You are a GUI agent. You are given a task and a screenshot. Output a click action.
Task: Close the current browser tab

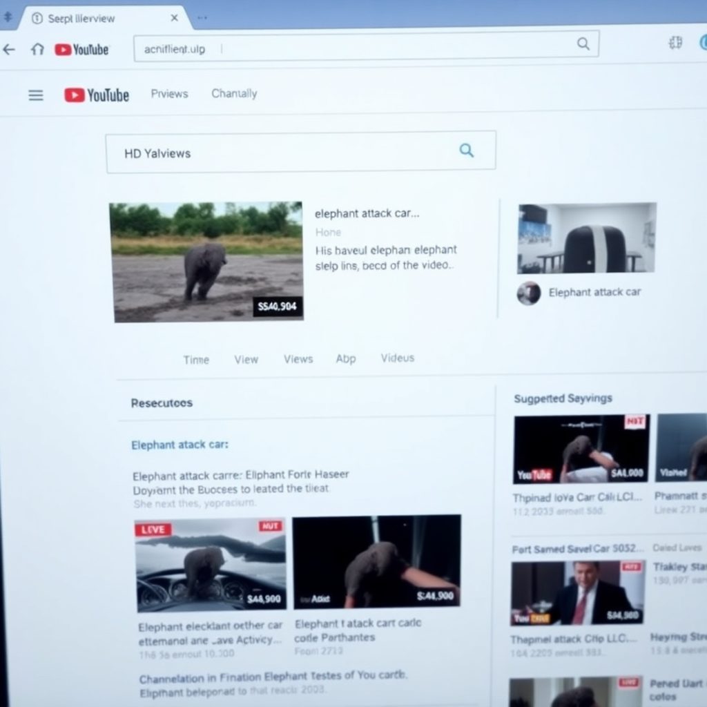coord(174,18)
